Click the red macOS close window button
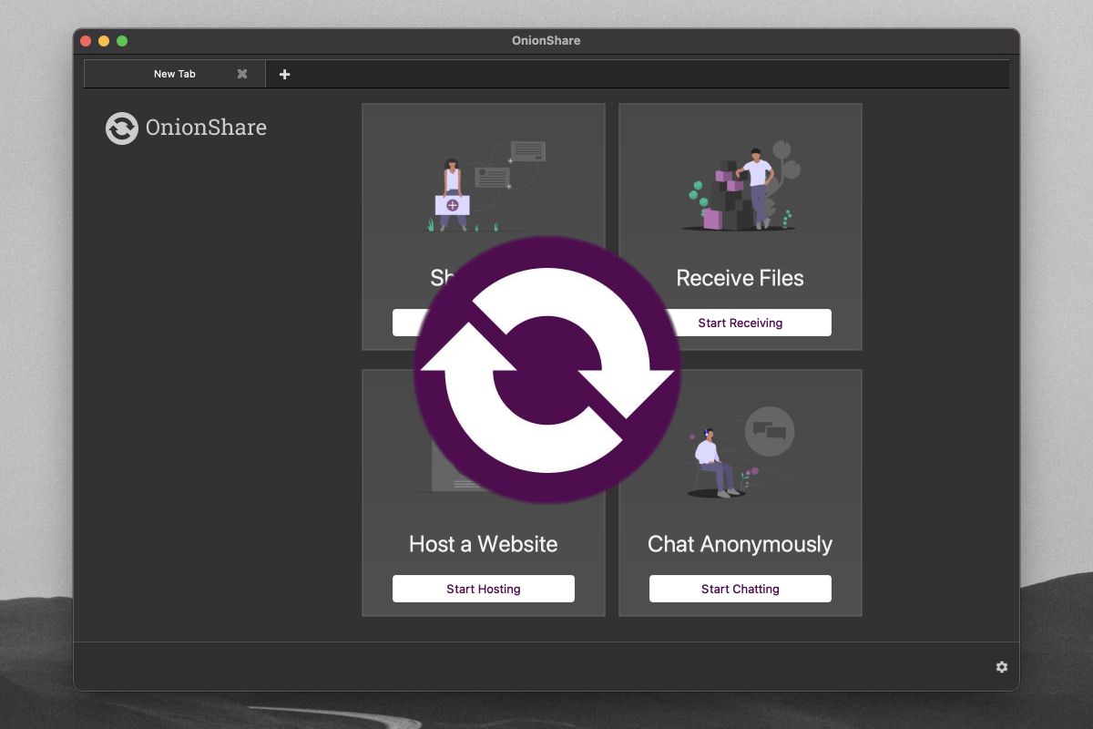This screenshot has width=1093, height=729. pyautogui.click(x=86, y=41)
